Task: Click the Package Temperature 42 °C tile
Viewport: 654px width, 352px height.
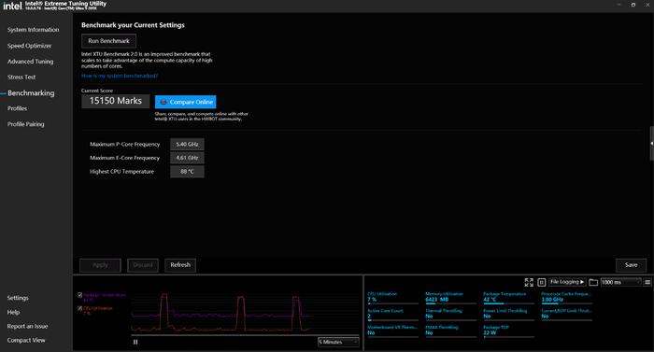Action: click(508, 297)
